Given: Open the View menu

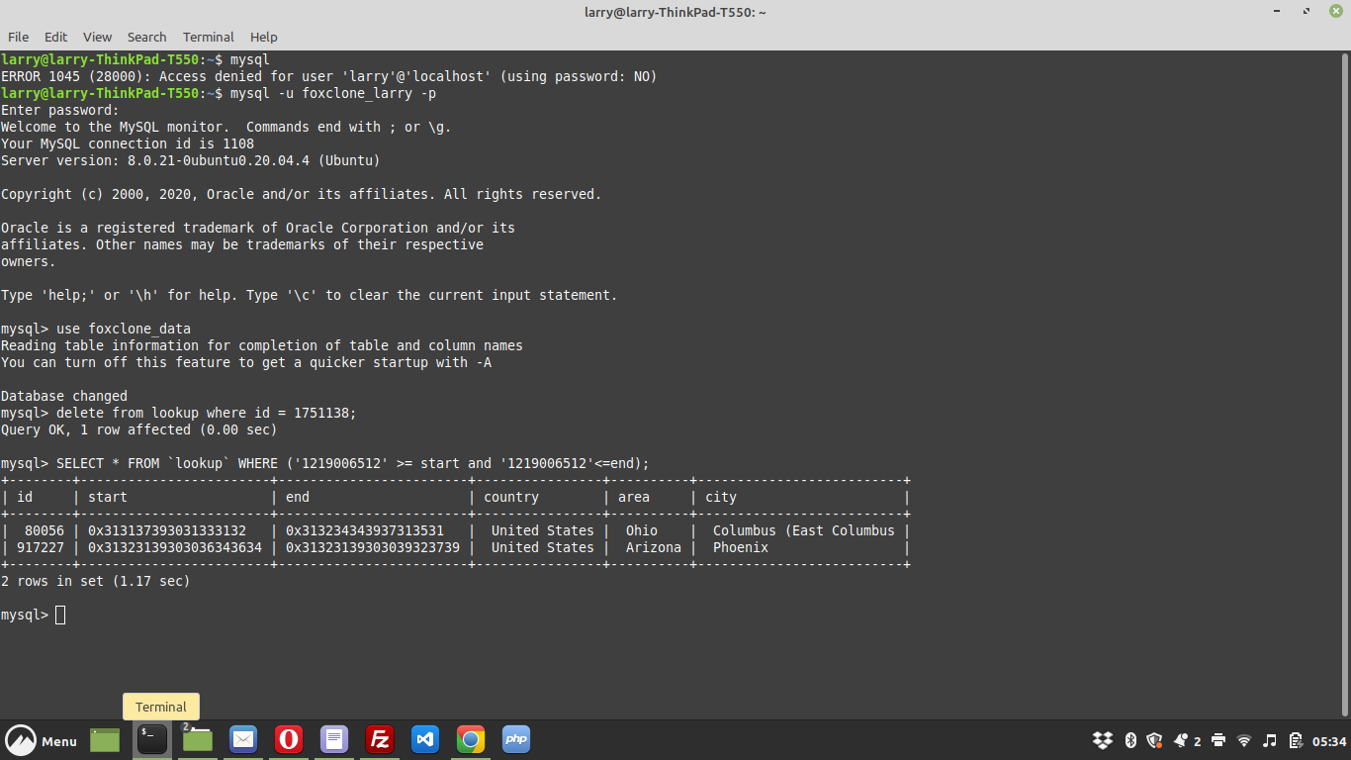Looking at the screenshot, I should (x=97, y=37).
